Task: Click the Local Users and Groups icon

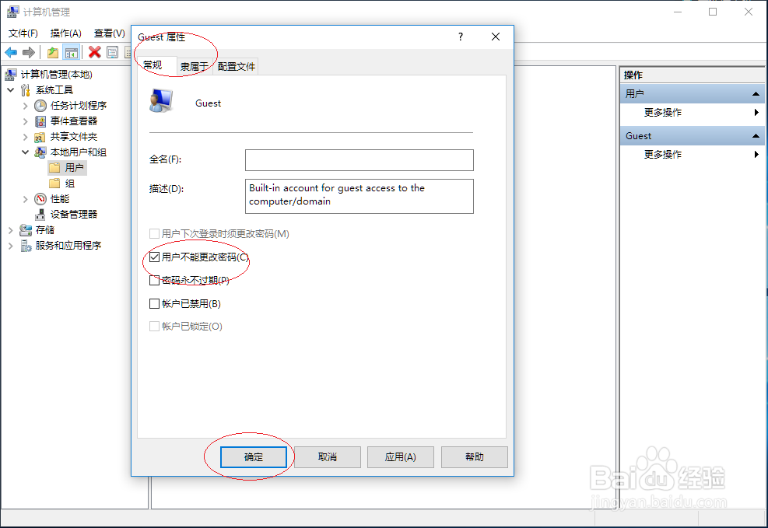Action: (x=40, y=152)
